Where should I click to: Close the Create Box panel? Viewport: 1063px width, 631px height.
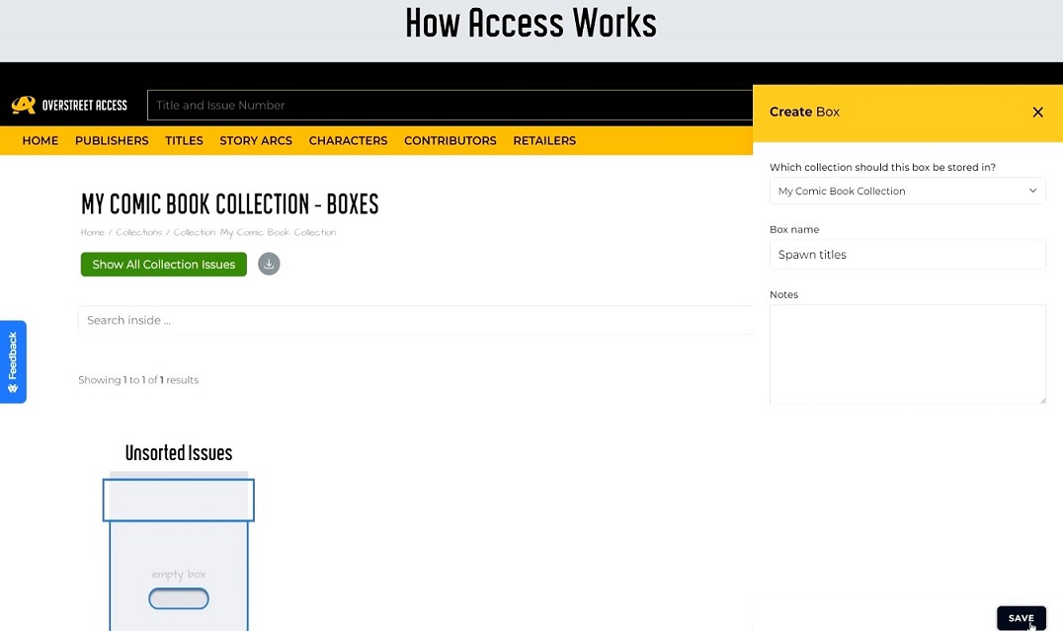(1037, 112)
